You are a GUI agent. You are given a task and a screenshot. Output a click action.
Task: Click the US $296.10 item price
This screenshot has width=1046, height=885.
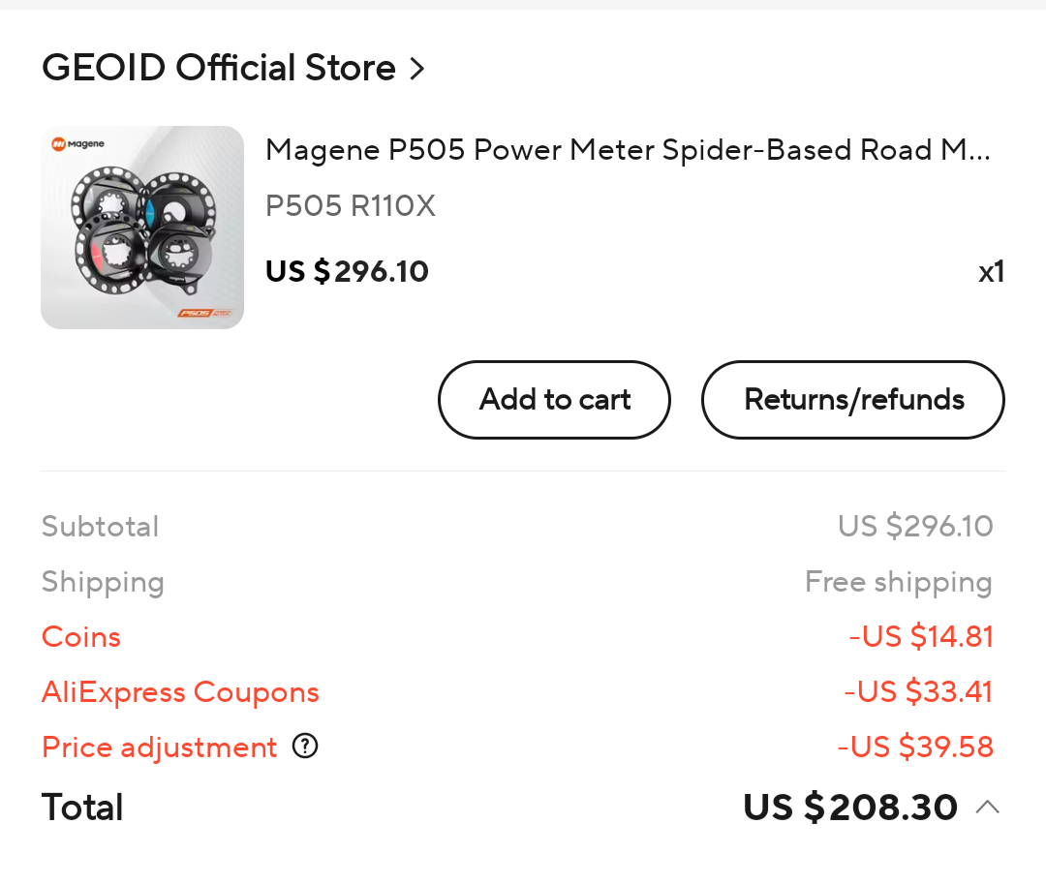tap(347, 271)
